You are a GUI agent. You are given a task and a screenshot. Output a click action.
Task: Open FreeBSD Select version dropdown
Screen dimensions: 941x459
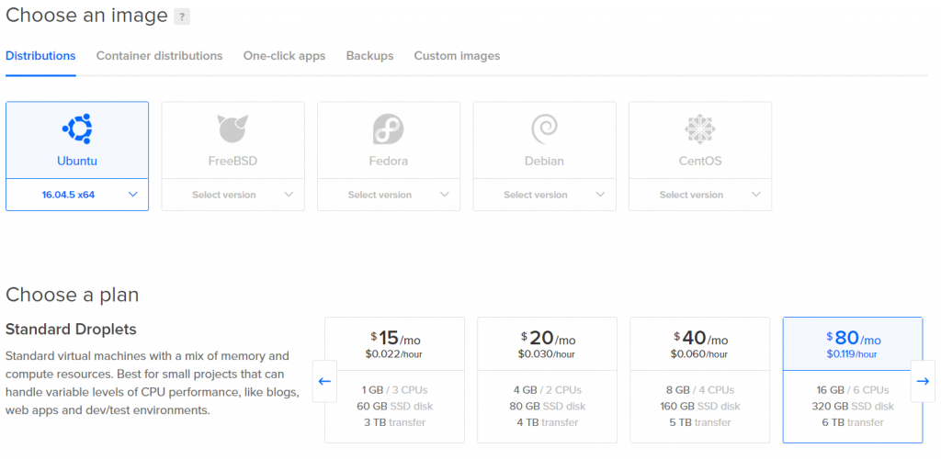tap(232, 195)
